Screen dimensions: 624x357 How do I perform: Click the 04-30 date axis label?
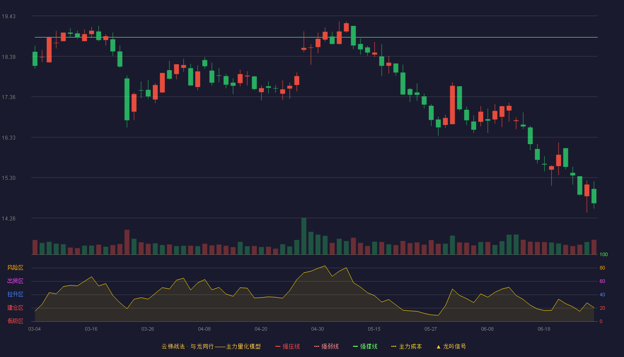tap(317, 329)
